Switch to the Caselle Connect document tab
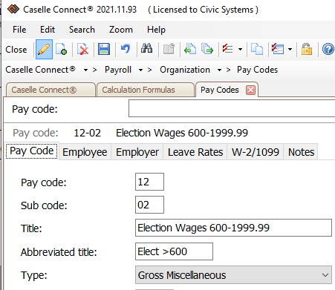Viewport: 335px width, 290px height. [x=51, y=90]
